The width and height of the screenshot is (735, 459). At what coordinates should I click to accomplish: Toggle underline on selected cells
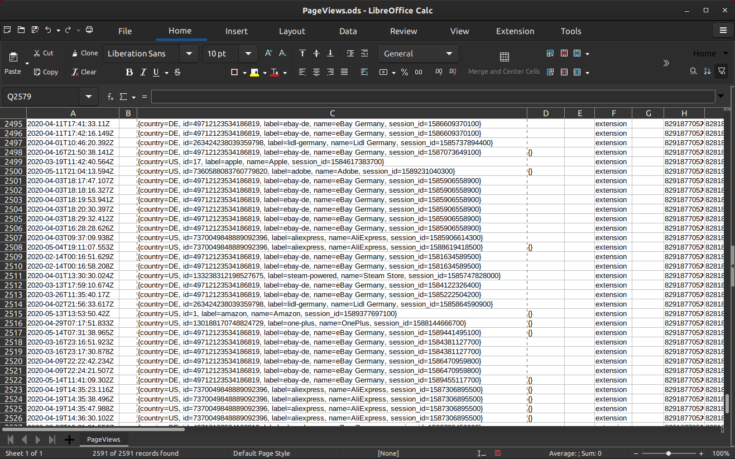(x=157, y=72)
